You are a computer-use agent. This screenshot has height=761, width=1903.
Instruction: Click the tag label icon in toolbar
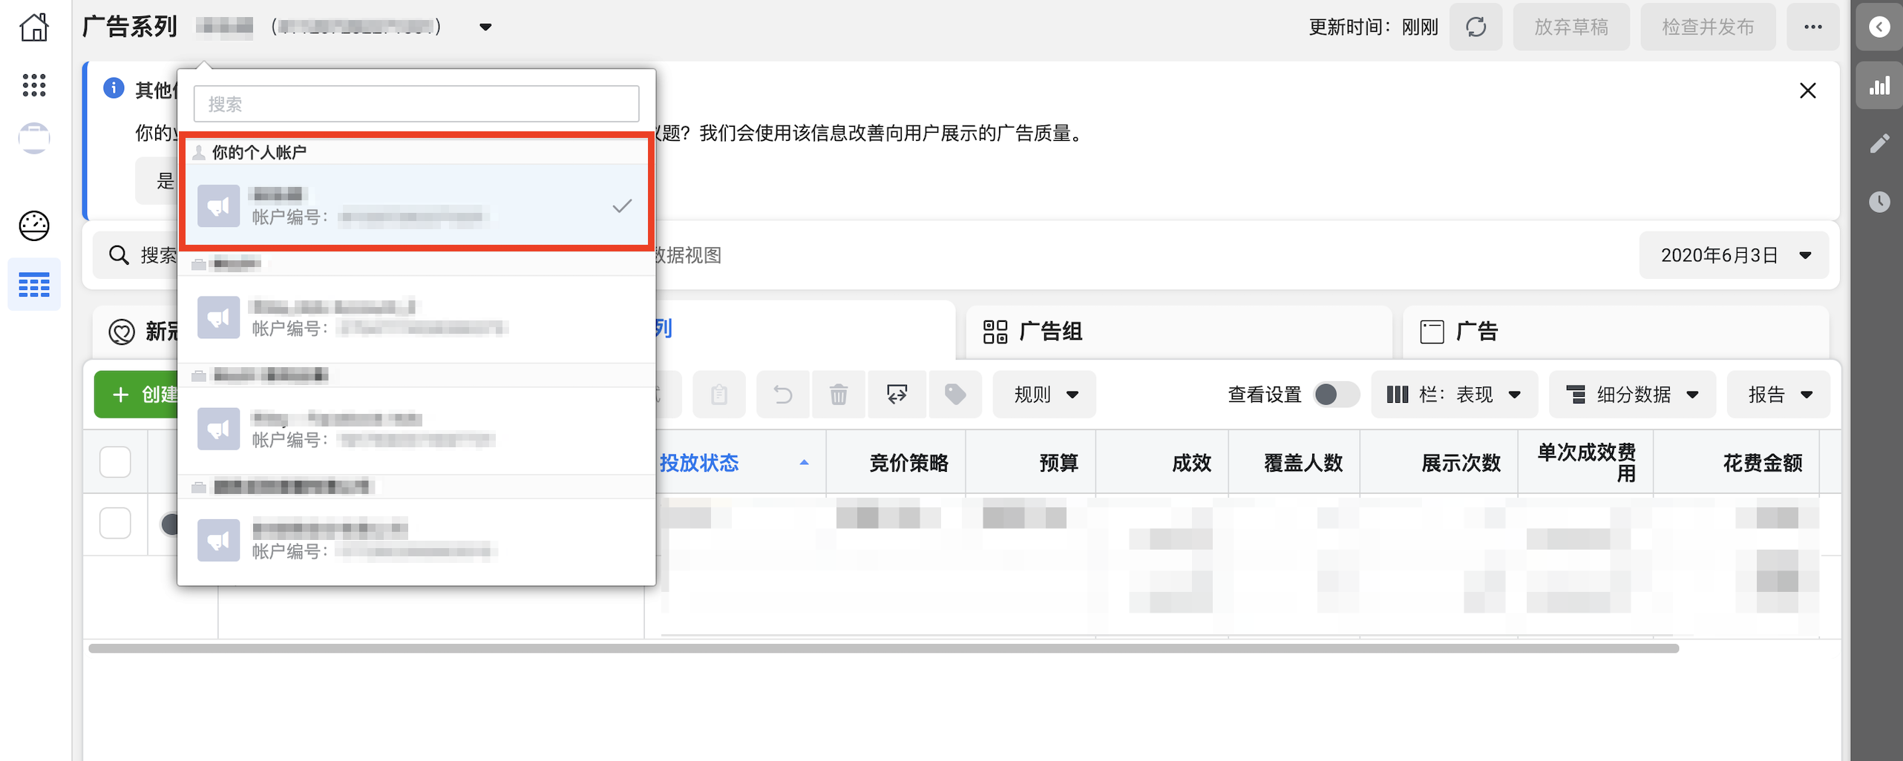coord(954,395)
